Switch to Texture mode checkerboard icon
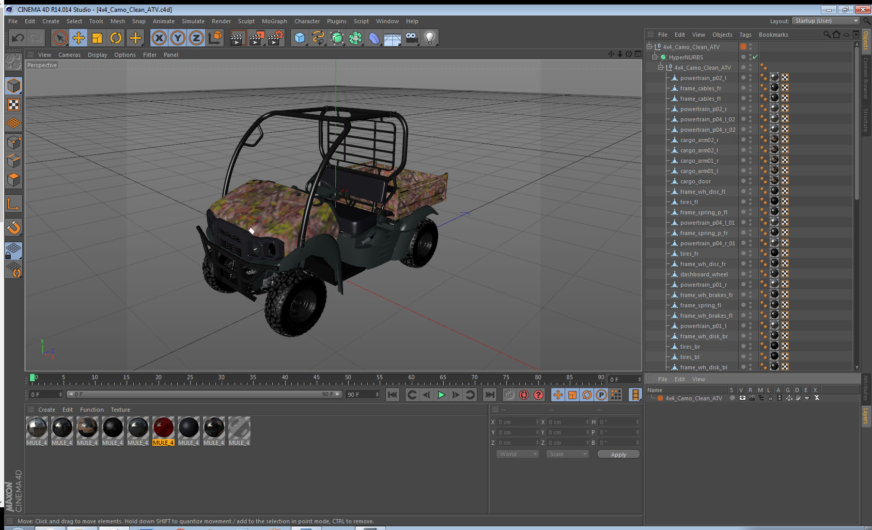This screenshot has width=872, height=530. [x=13, y=104]
